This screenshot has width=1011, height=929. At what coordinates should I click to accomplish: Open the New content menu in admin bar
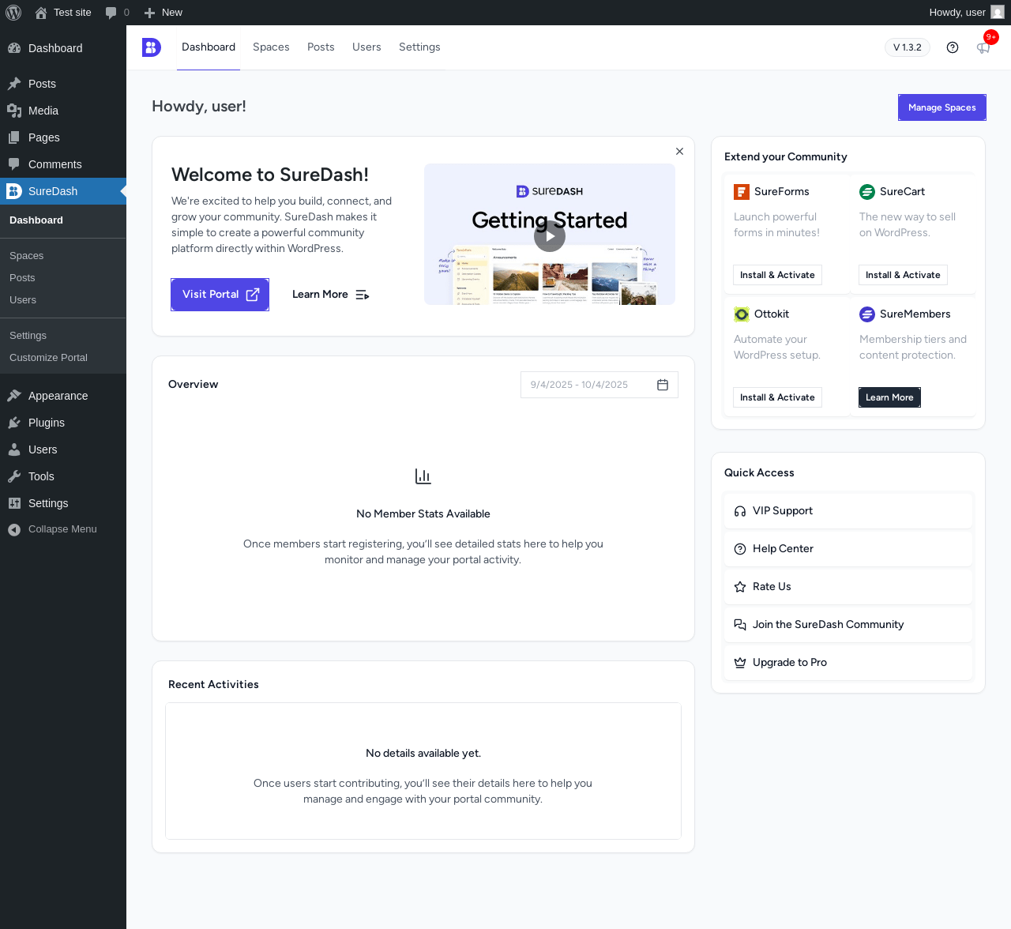pyautogui.click(x=163, y=13)
